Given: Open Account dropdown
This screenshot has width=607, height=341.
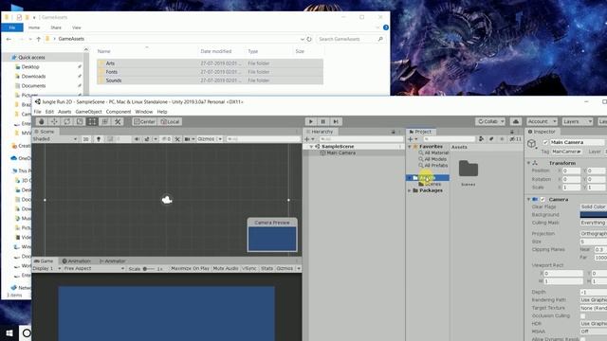Looking at the screenshot, I should [542, 121].
